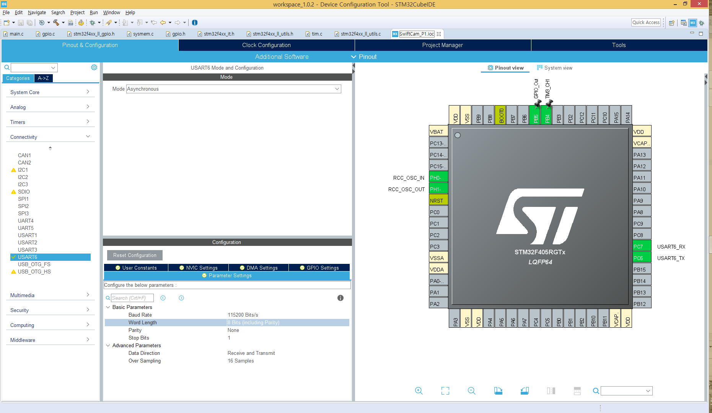Open Additional Software
Screen dimensions: 712x413
pos(282,57)
